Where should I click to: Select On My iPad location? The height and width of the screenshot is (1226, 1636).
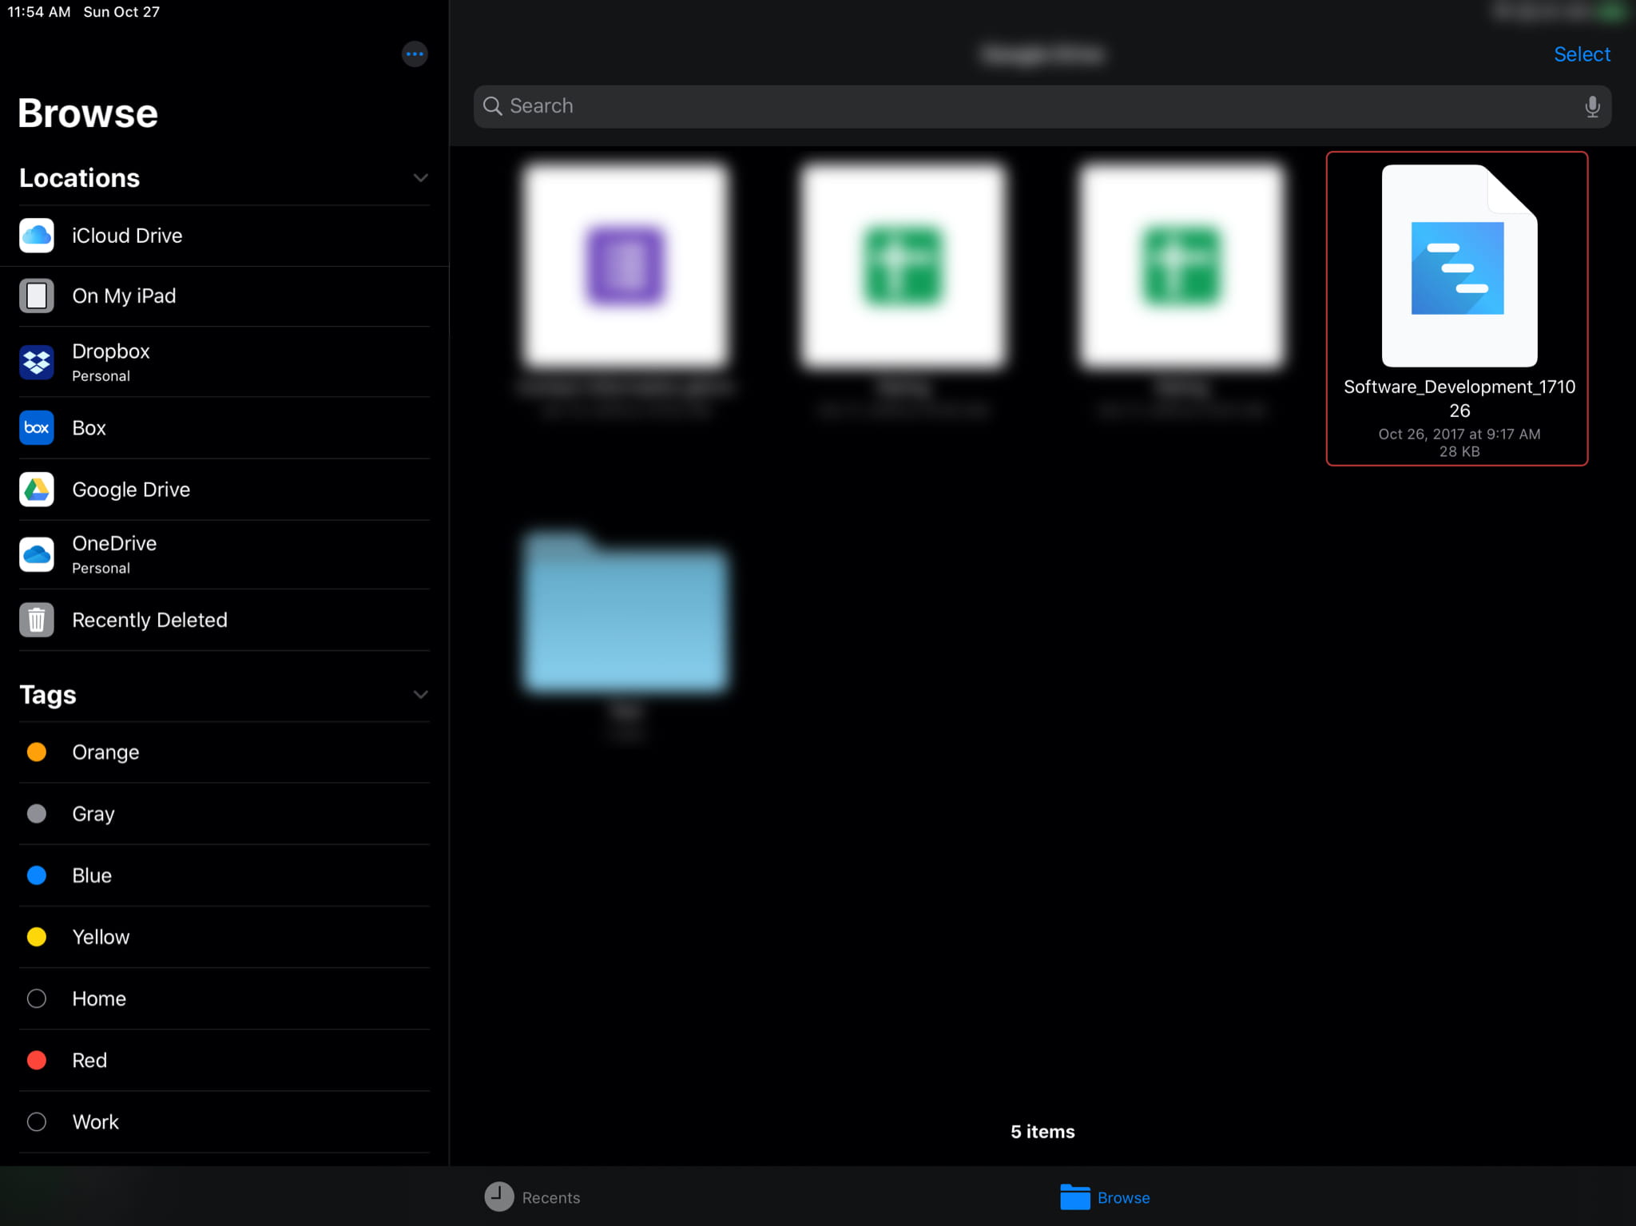pyautogui.click(x=124, y=296)
